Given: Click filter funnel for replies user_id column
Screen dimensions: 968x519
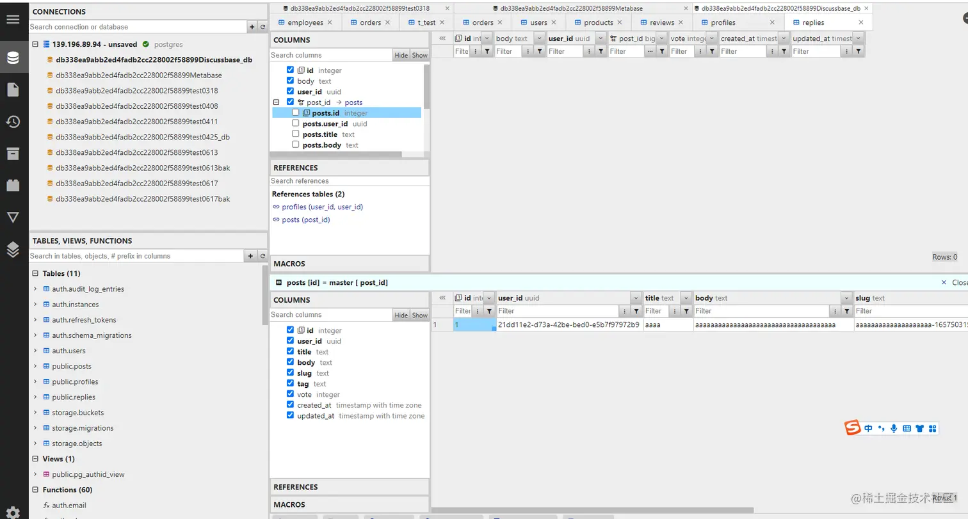Looking at the screenshot, I should pos(601,51).
